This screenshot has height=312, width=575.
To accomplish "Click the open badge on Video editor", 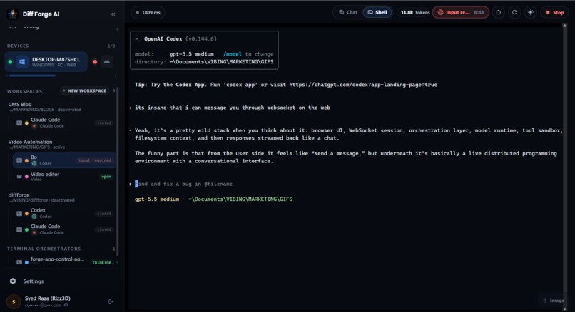I will 106,177.
